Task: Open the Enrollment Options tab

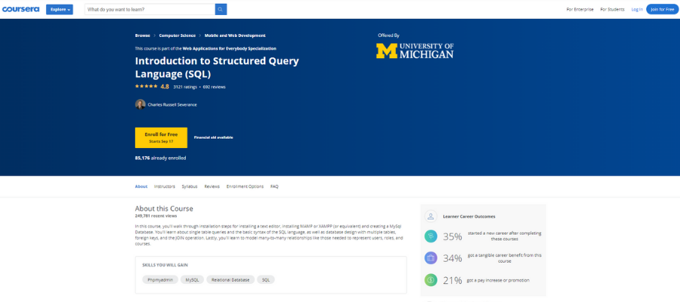Action: point(245,186)
